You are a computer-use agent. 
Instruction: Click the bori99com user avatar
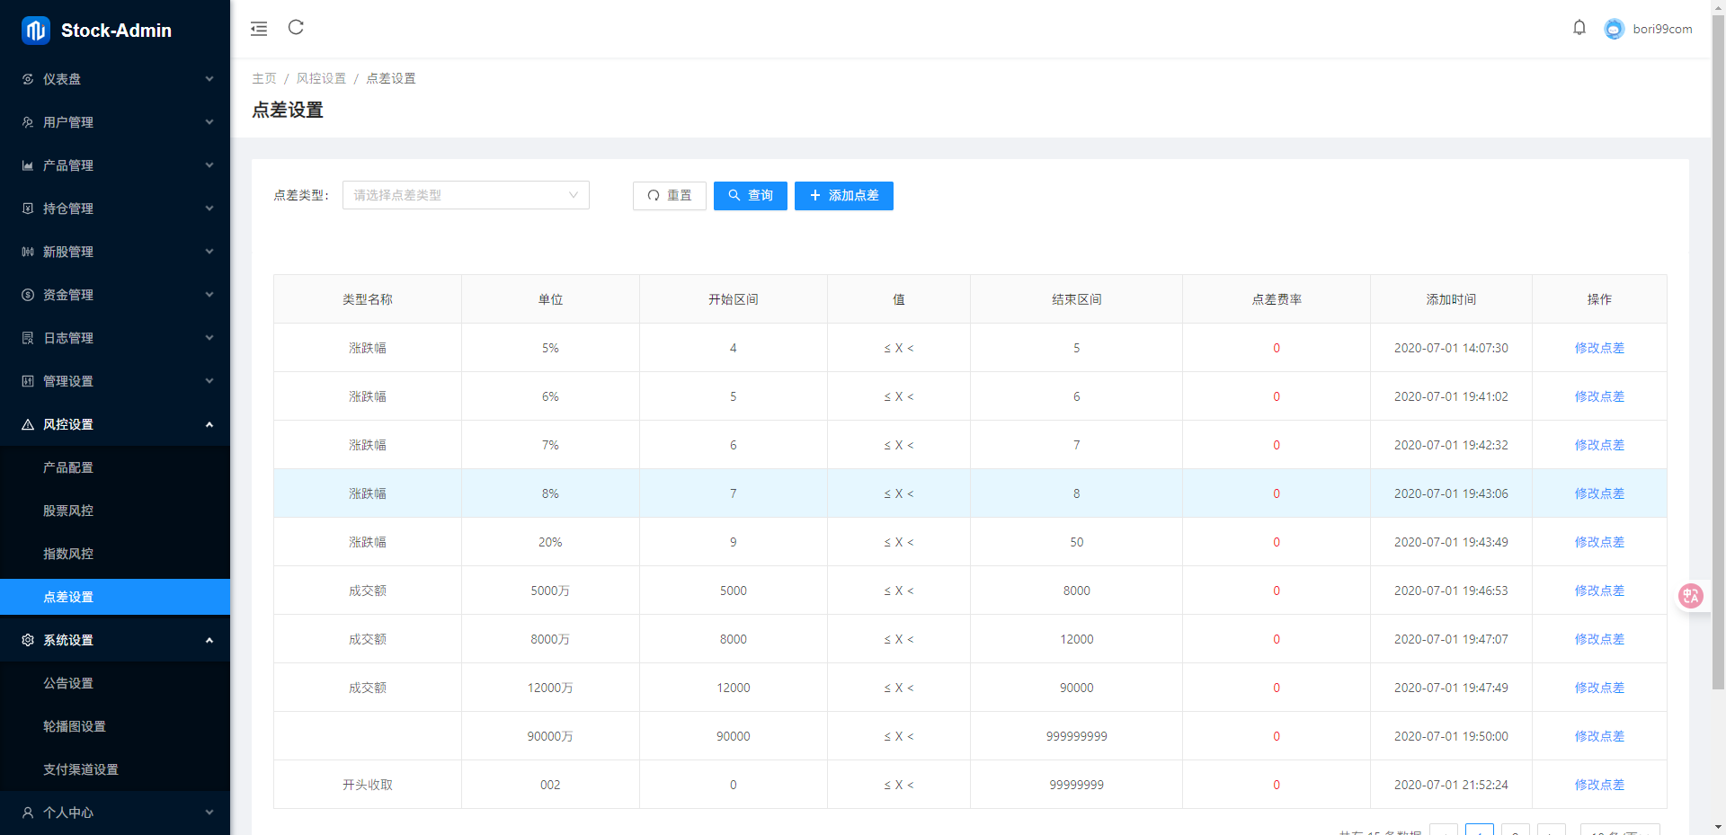click(x=1615, y=29)
